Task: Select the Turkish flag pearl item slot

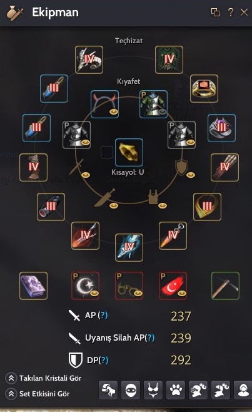Action: pos(173,286)
